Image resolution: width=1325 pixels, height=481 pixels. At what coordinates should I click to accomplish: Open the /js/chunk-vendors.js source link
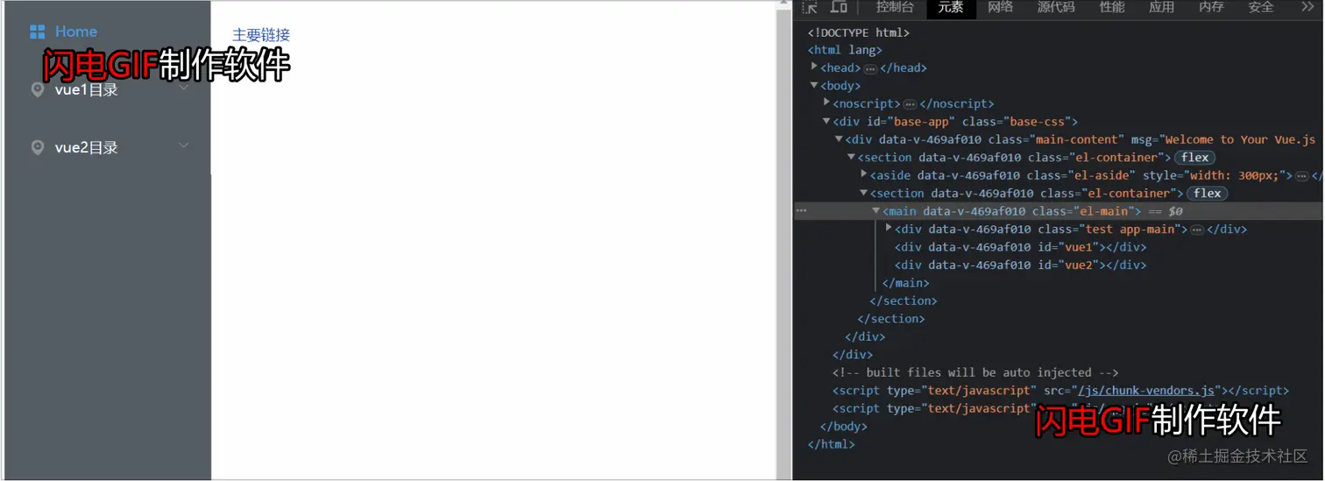(x=1146, y=391)
